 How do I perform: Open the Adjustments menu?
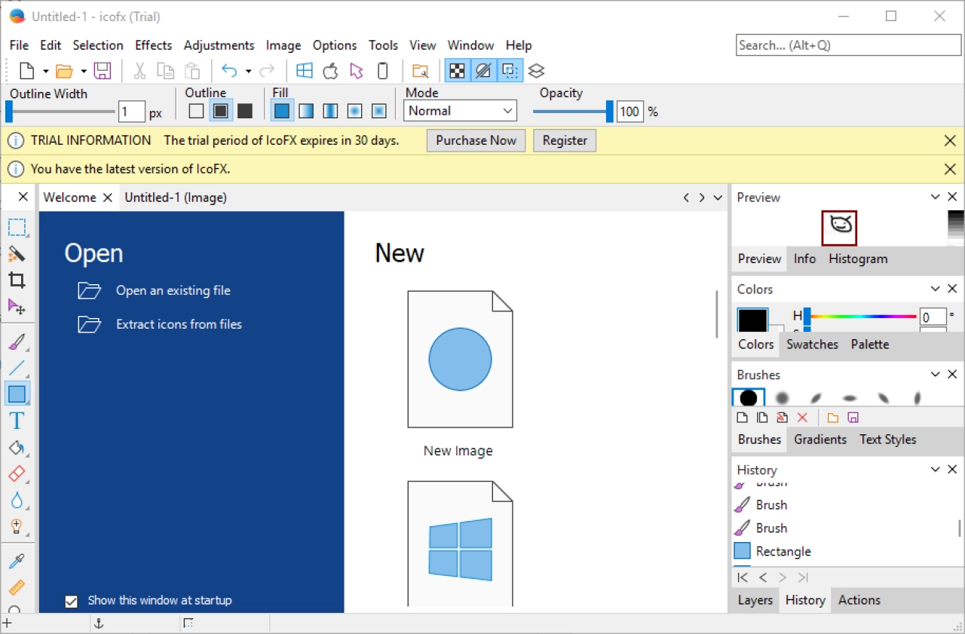pos(219,45)
